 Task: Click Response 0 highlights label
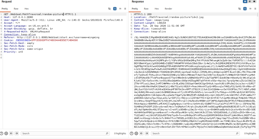point(250,133)
